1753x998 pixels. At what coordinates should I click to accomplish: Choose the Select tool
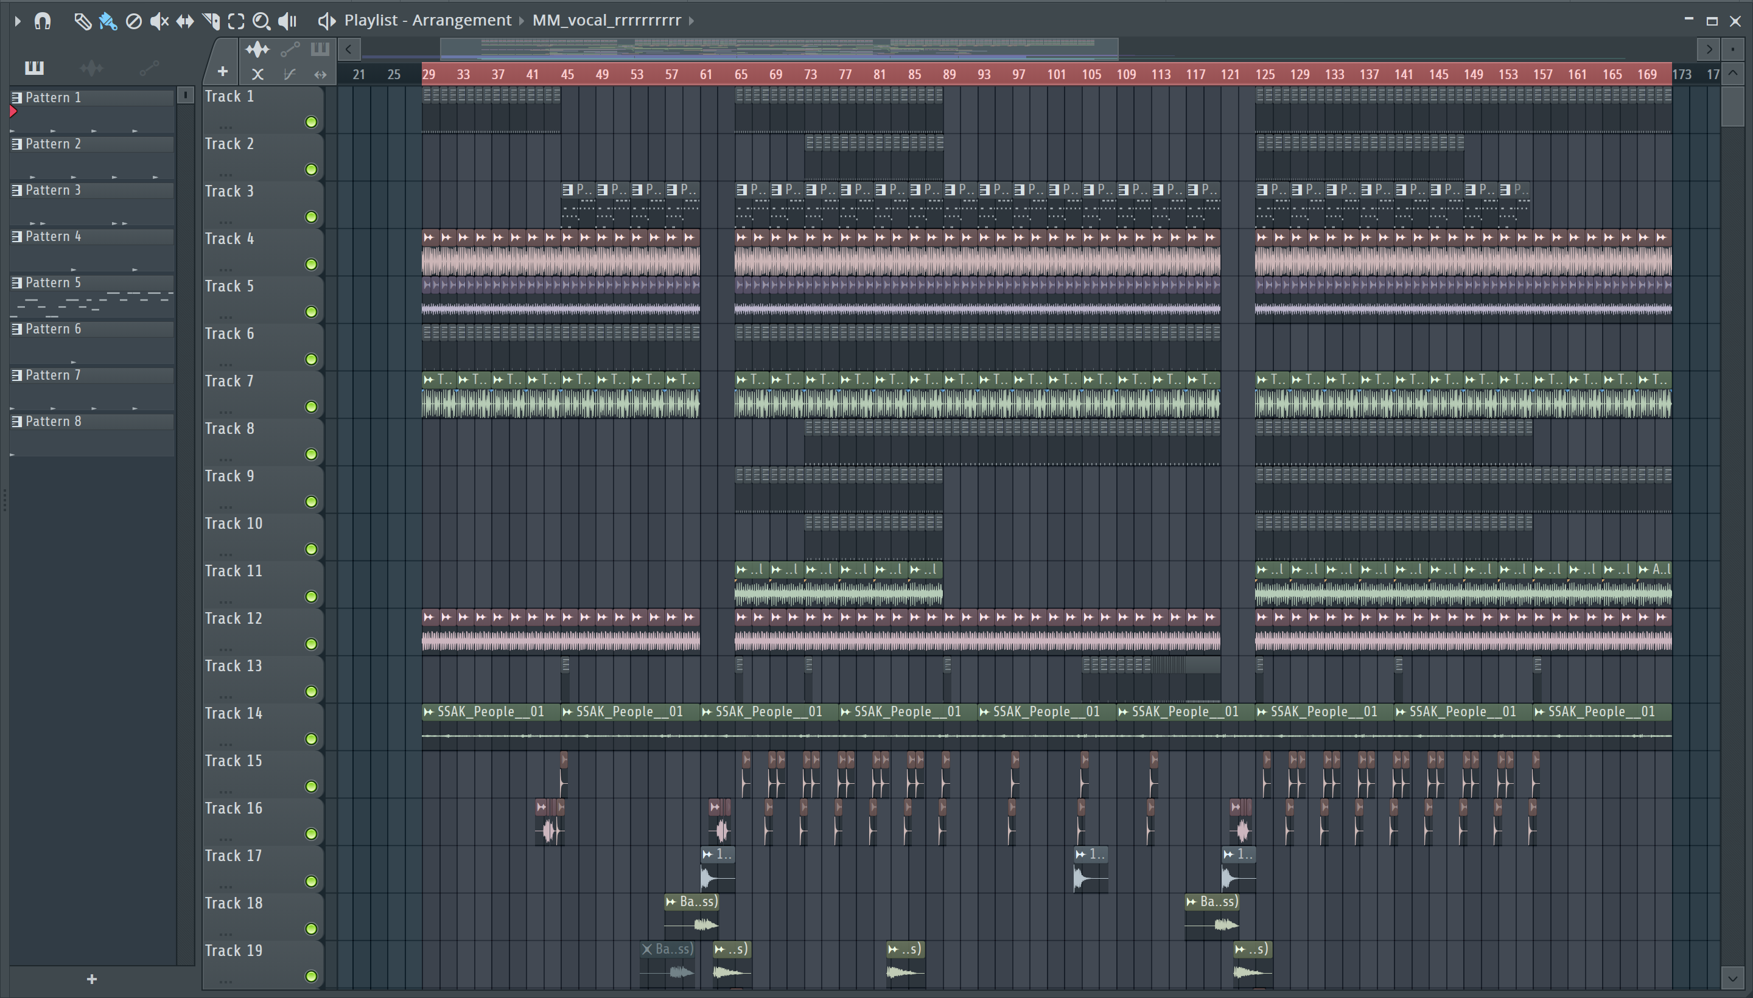[236, 21]
